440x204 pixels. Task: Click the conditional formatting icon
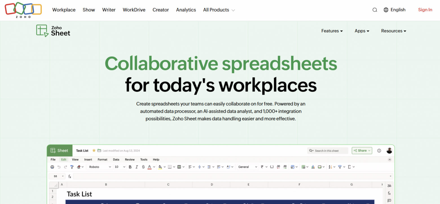pyautogui.click(x=292, y=167)
